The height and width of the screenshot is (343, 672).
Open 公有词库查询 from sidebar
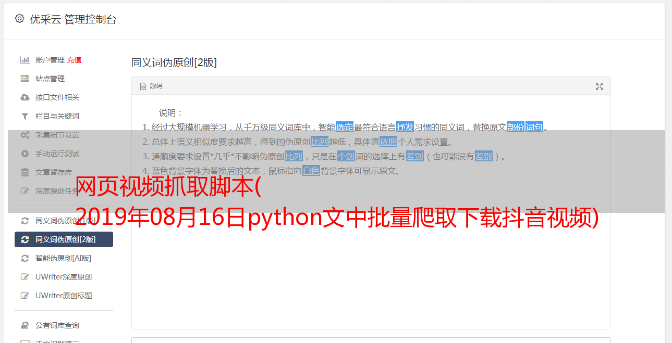click(57, 325)
